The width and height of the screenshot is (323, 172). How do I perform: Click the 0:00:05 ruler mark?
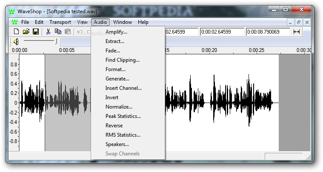pyautogui.click(x=67, y=50)
